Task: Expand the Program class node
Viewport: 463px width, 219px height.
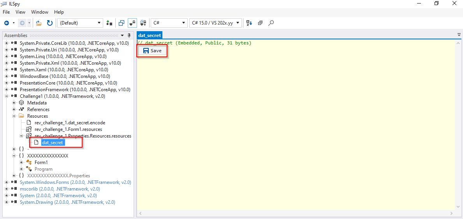Action: tap(21, 169)
